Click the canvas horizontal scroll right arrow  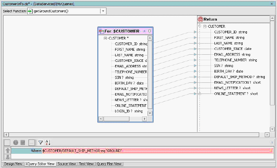coord(267,135)
